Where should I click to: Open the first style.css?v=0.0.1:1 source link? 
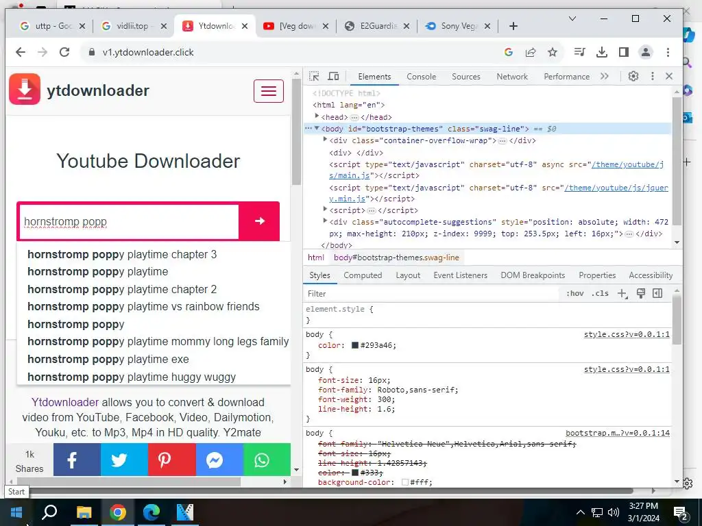pos(627,334)
